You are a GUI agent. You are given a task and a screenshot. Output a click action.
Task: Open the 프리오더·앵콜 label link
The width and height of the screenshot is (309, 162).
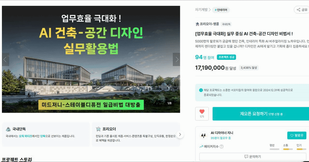pyautogui.click(x=209, y=24)
